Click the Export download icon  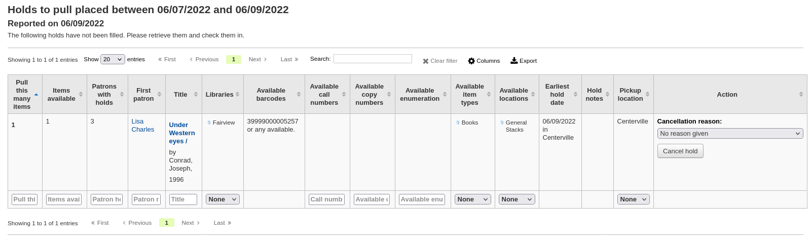point(514,61)
